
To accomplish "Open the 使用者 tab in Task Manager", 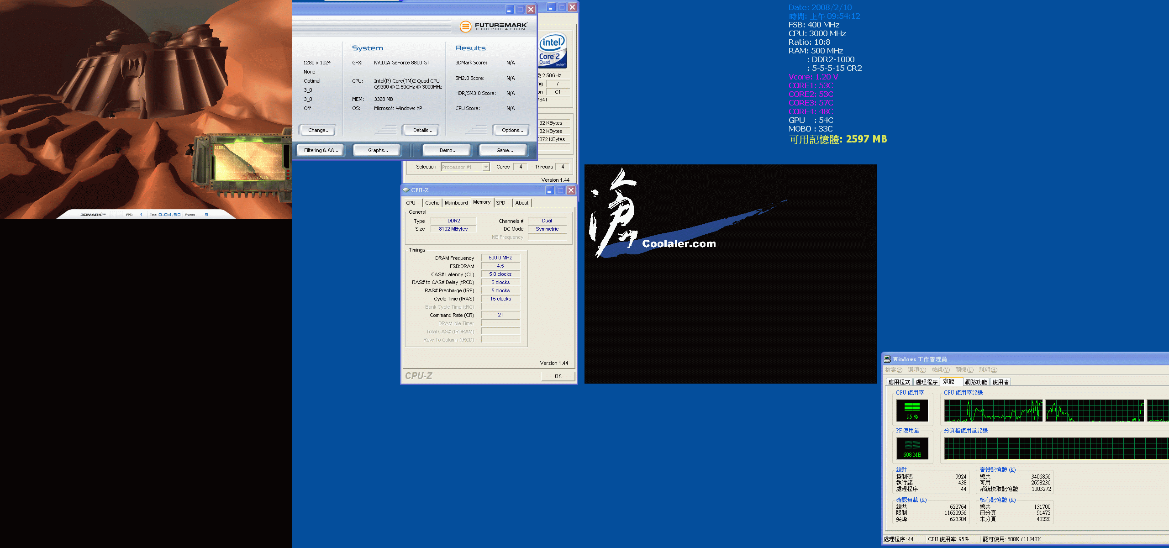I will (1000, 382).
